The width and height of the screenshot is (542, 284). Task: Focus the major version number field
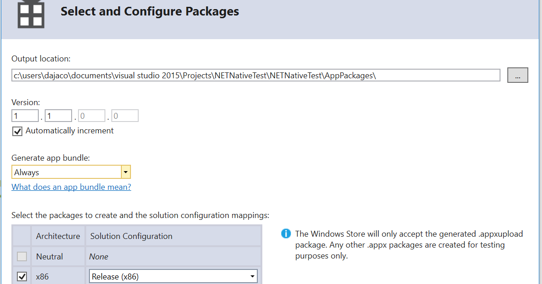point(25,116)
